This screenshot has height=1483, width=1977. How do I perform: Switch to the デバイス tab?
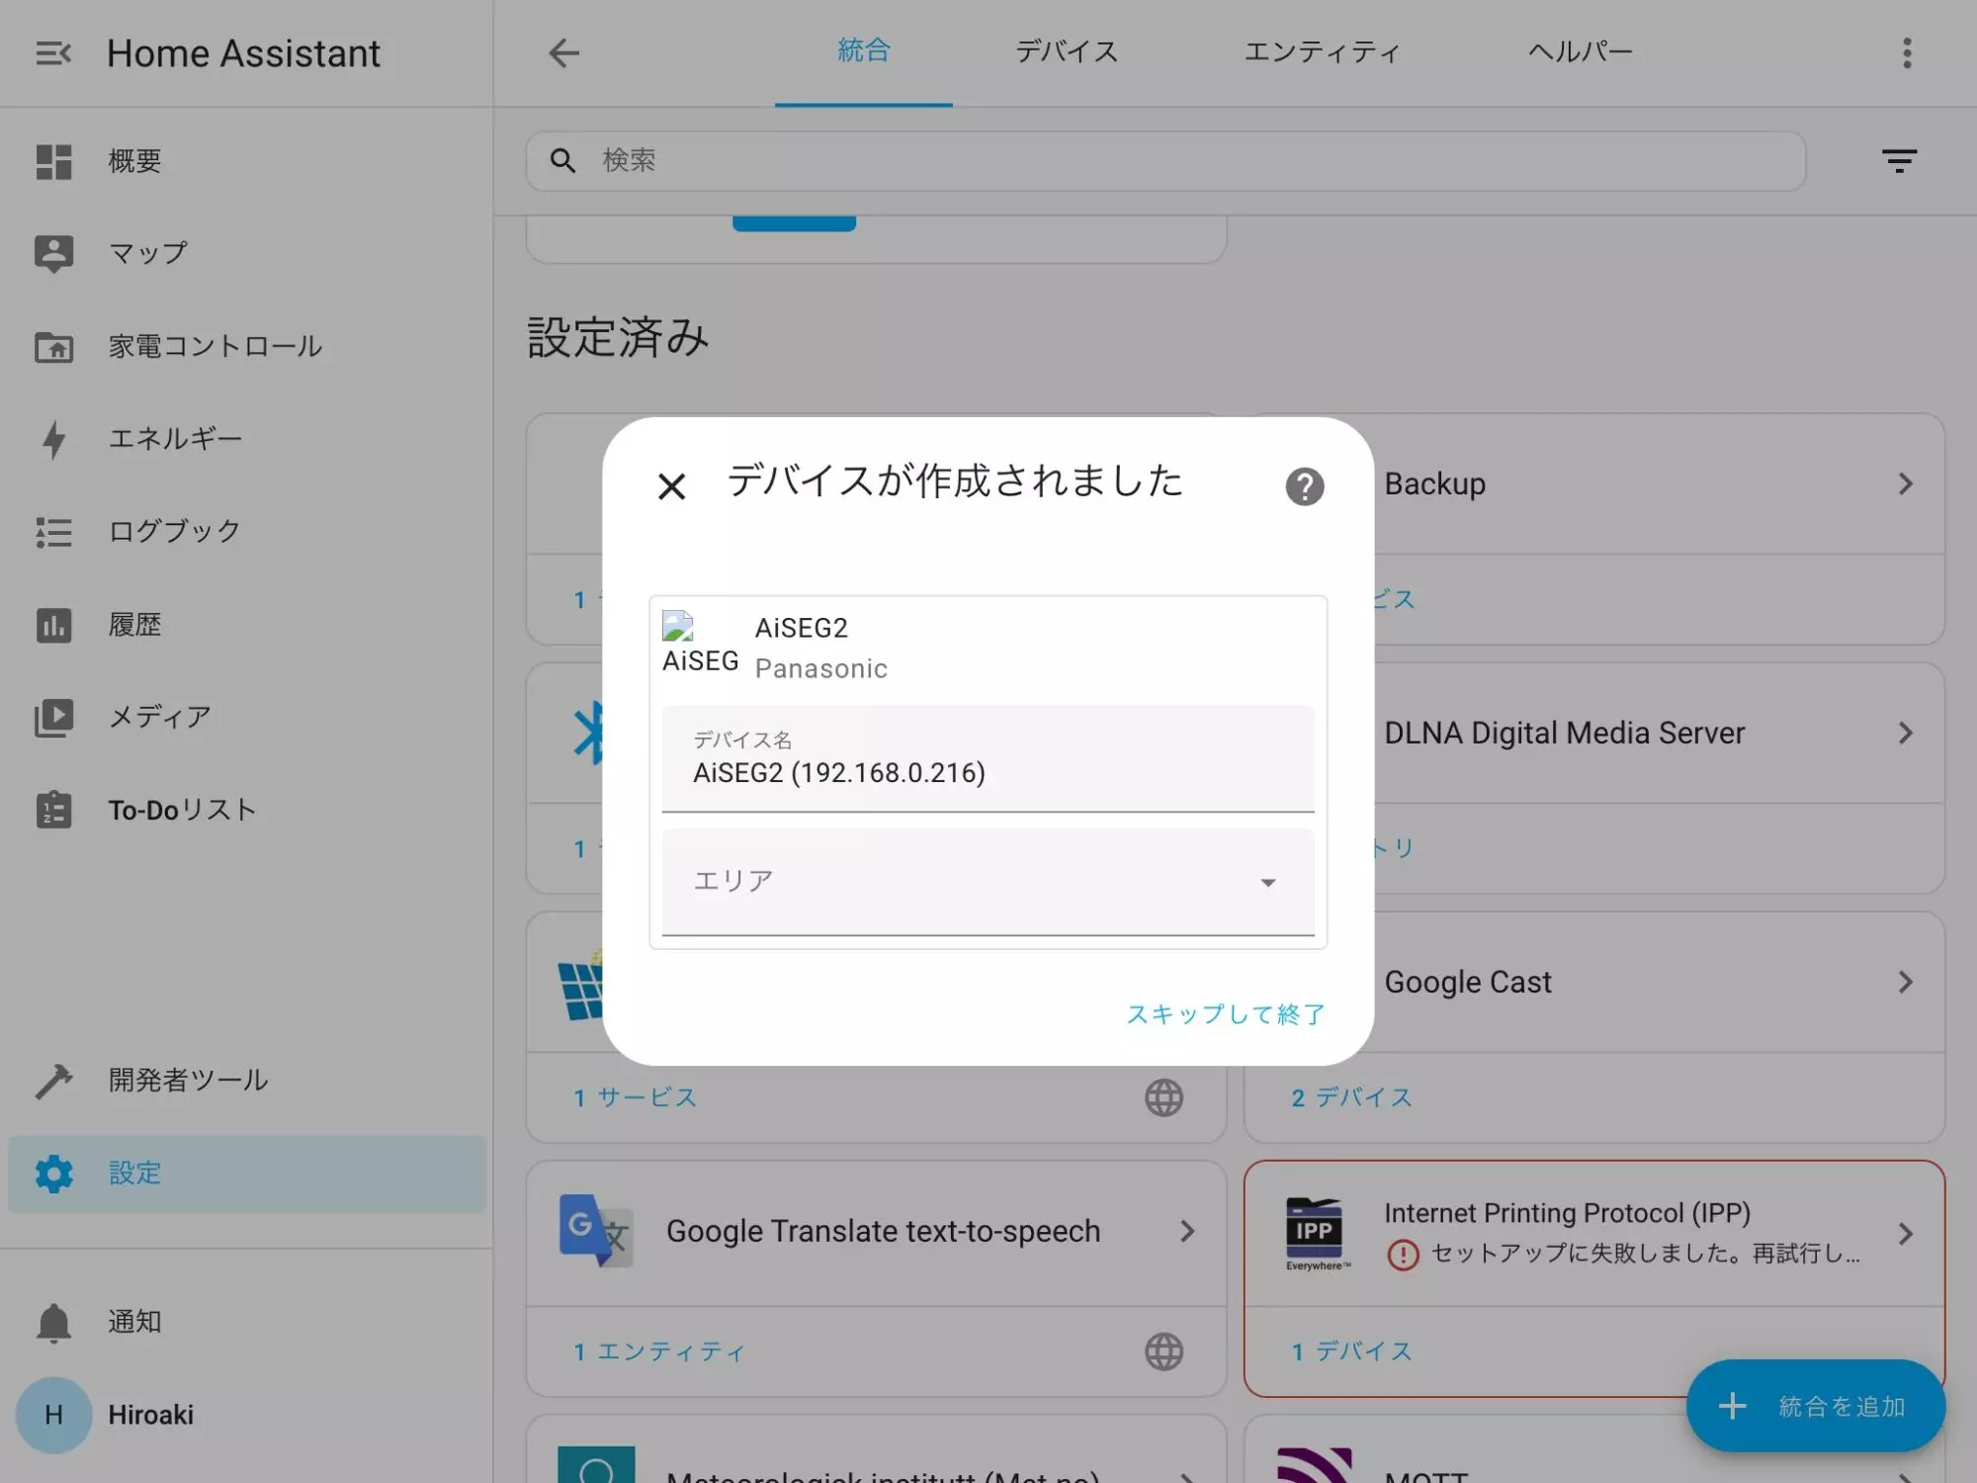[1067, 51]
